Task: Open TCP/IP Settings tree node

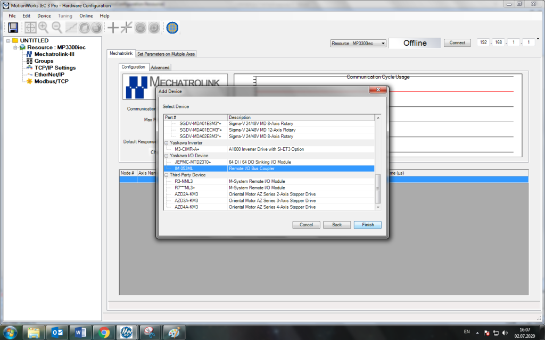Action: (x=55, y=67)
